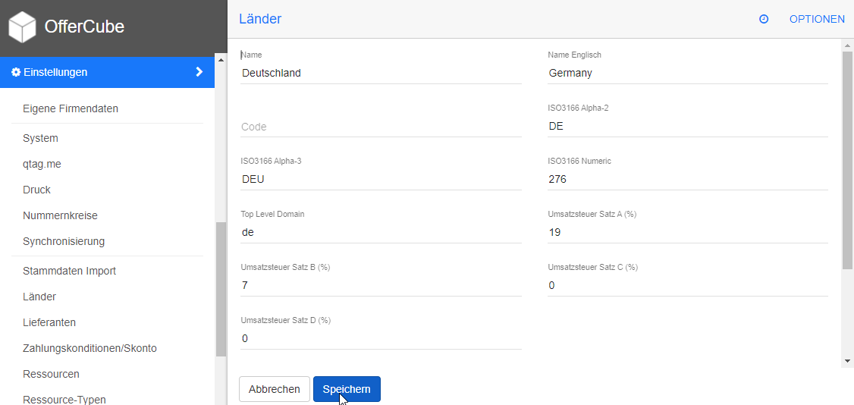Click Speichern to save country
854x405 pixels.
tap(347, 389)
